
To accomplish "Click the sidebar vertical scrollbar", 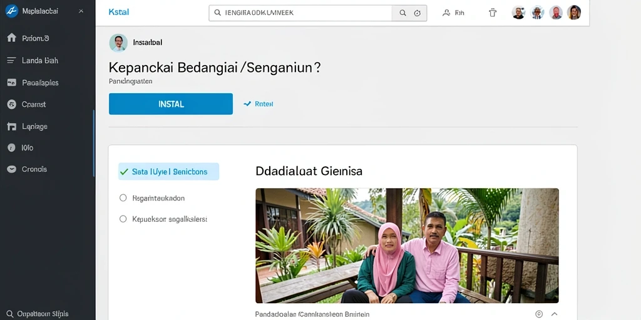I will (x=94, y=143).
